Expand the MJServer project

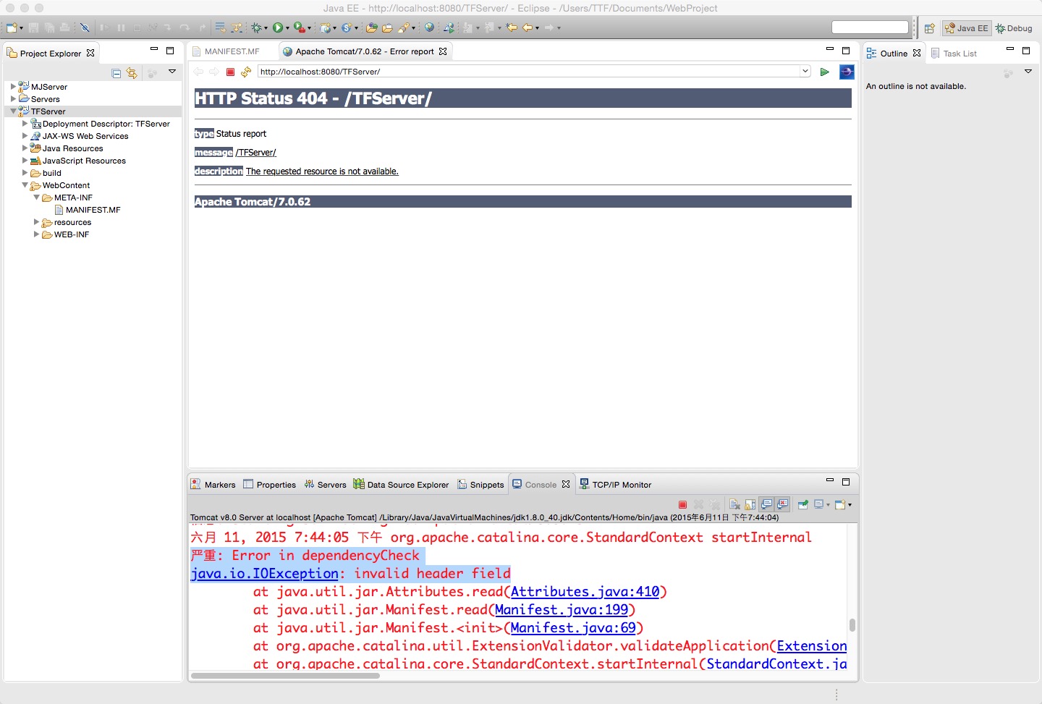point(13,87)
